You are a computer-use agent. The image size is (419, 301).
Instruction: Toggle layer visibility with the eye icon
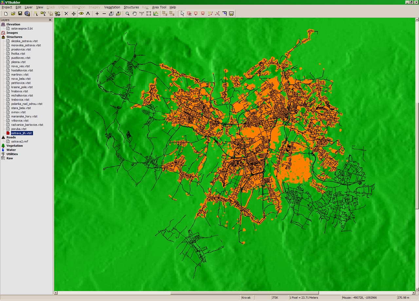click(x=81, y=14)
